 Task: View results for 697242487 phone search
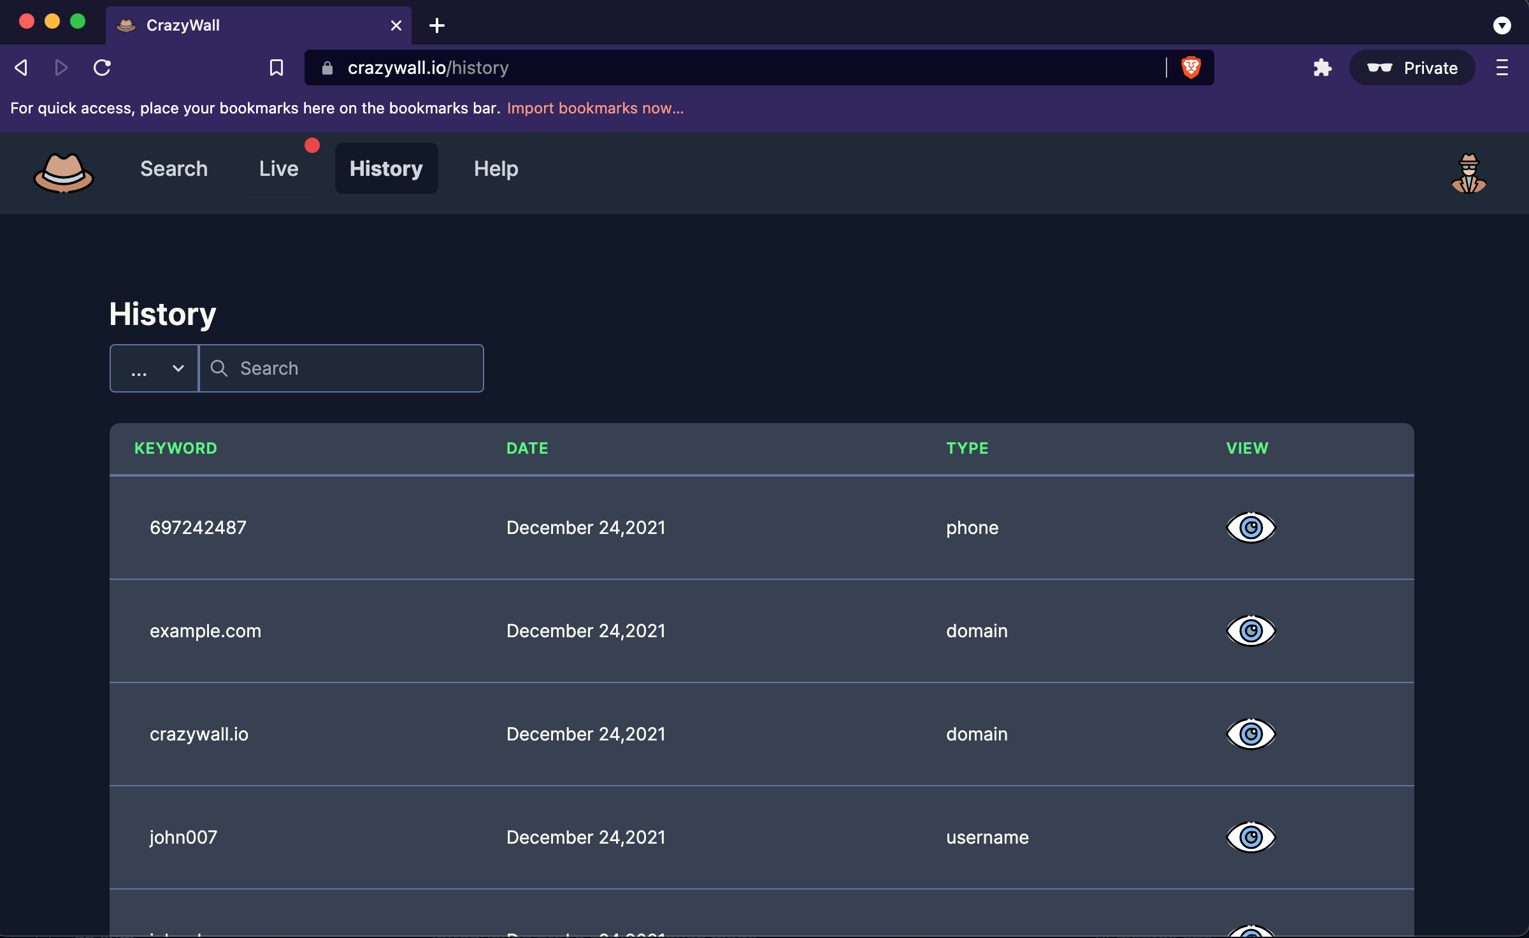pos(1251,528)
